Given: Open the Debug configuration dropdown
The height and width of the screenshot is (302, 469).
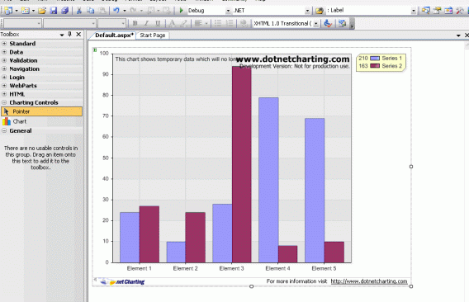Looking at the screenshot, I should click(x=228, y=11).
